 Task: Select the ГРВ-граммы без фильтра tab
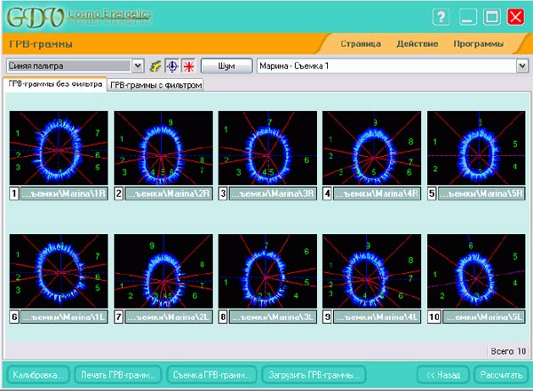point(55,84)
